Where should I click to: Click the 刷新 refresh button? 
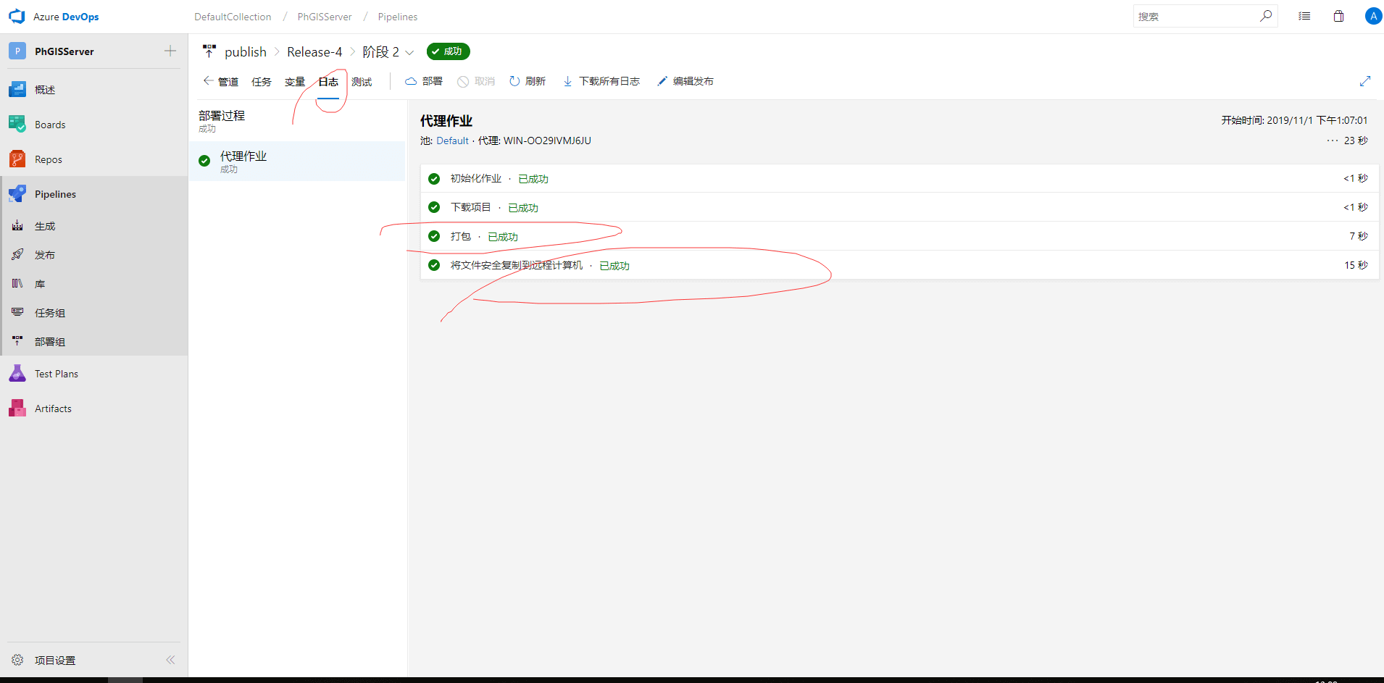pyautogui.click(x=528, y=81)
